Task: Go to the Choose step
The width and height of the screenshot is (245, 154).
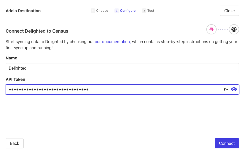Action: point(102,11)
